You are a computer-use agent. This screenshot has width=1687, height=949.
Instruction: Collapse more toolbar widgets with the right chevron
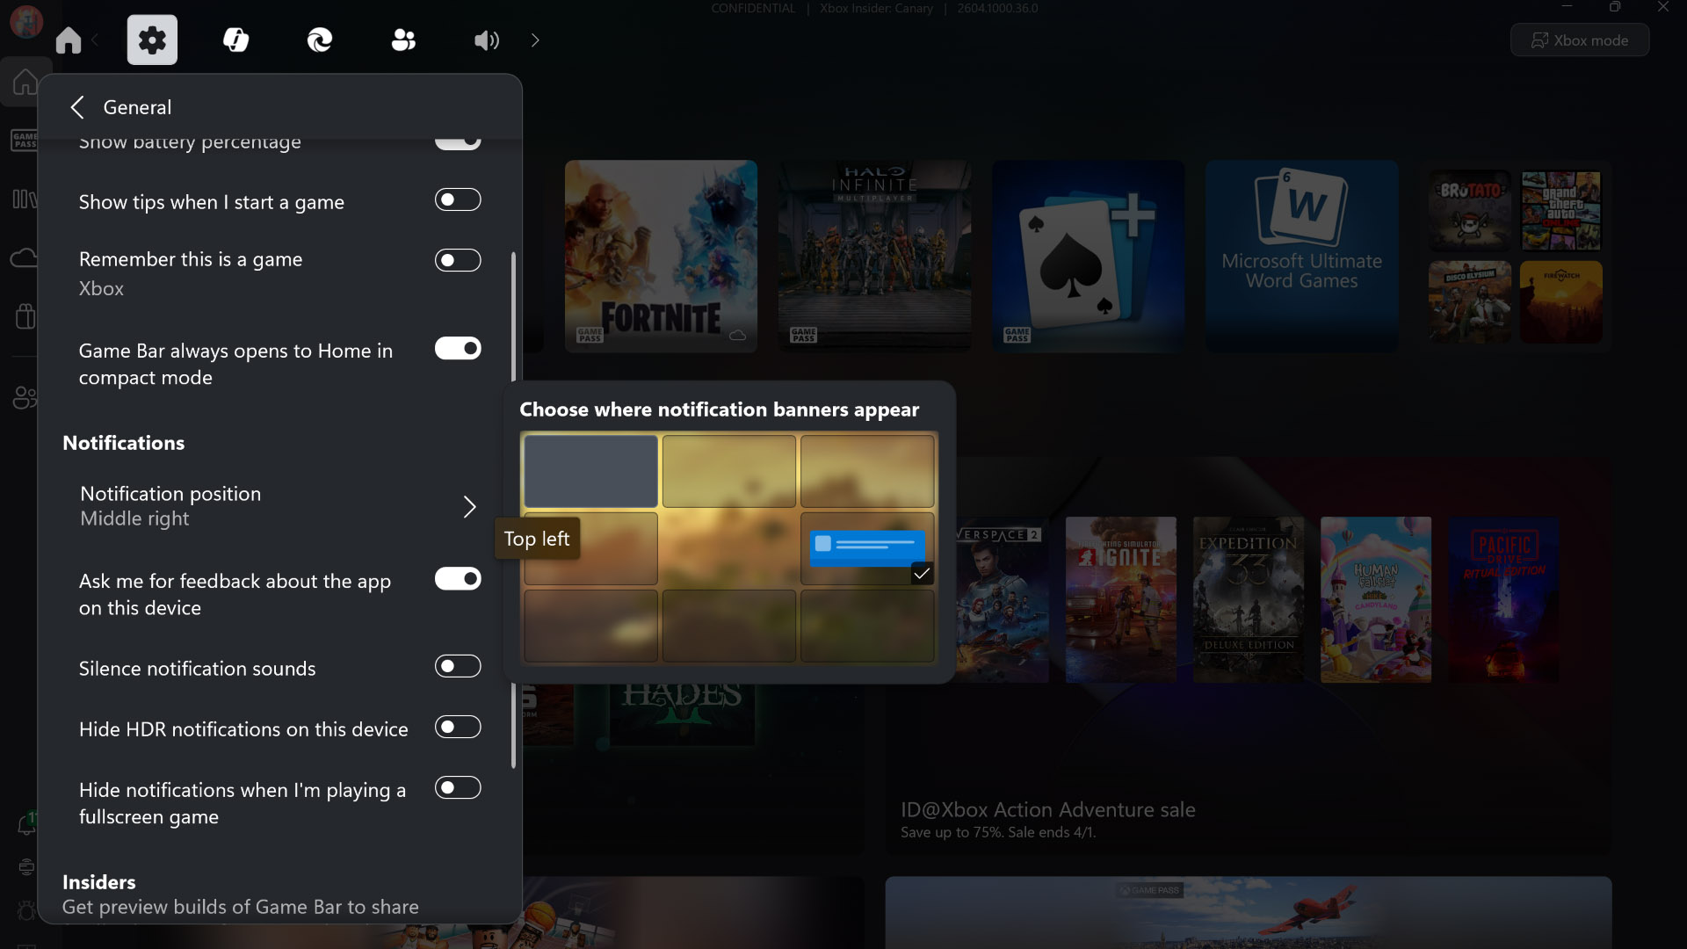[x=534, y=40]
